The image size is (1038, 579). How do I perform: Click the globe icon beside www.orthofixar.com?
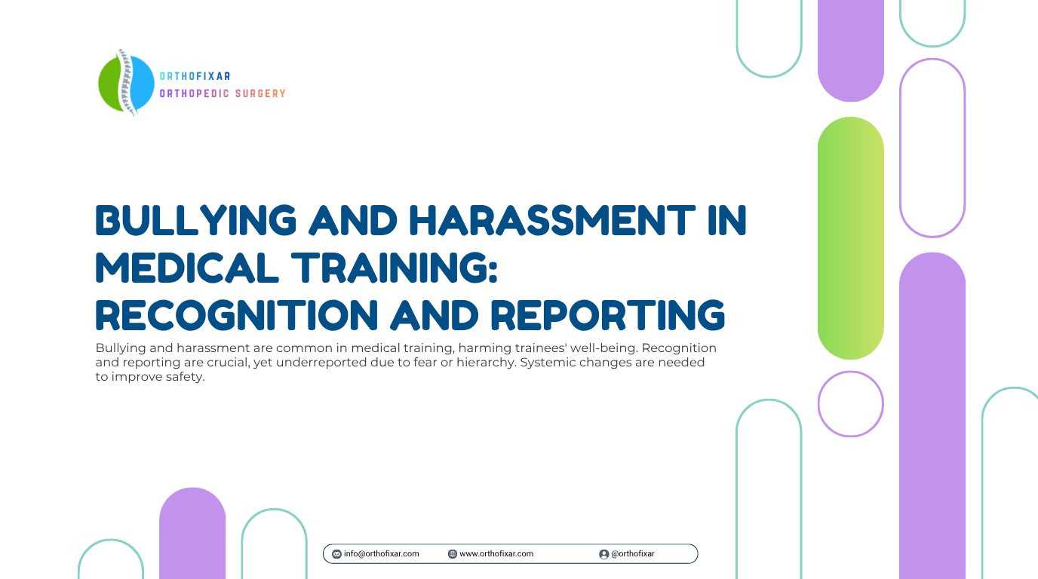coord(453,554)
